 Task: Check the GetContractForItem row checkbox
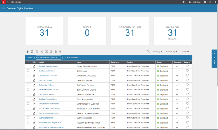[28, 71]
